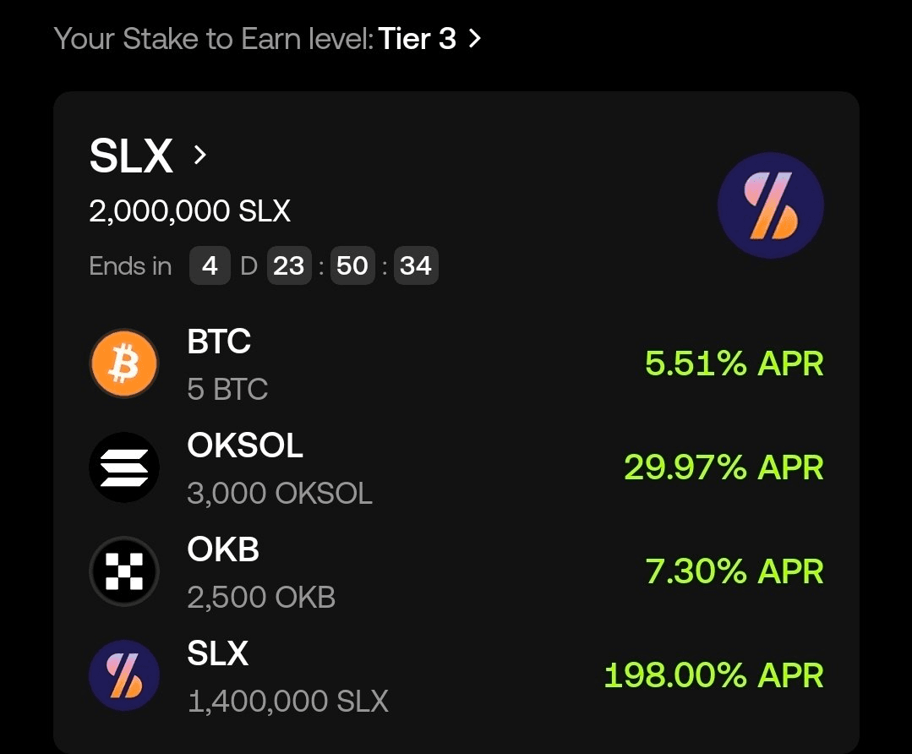Click the Bitcoin coin icon

point(124,363)
